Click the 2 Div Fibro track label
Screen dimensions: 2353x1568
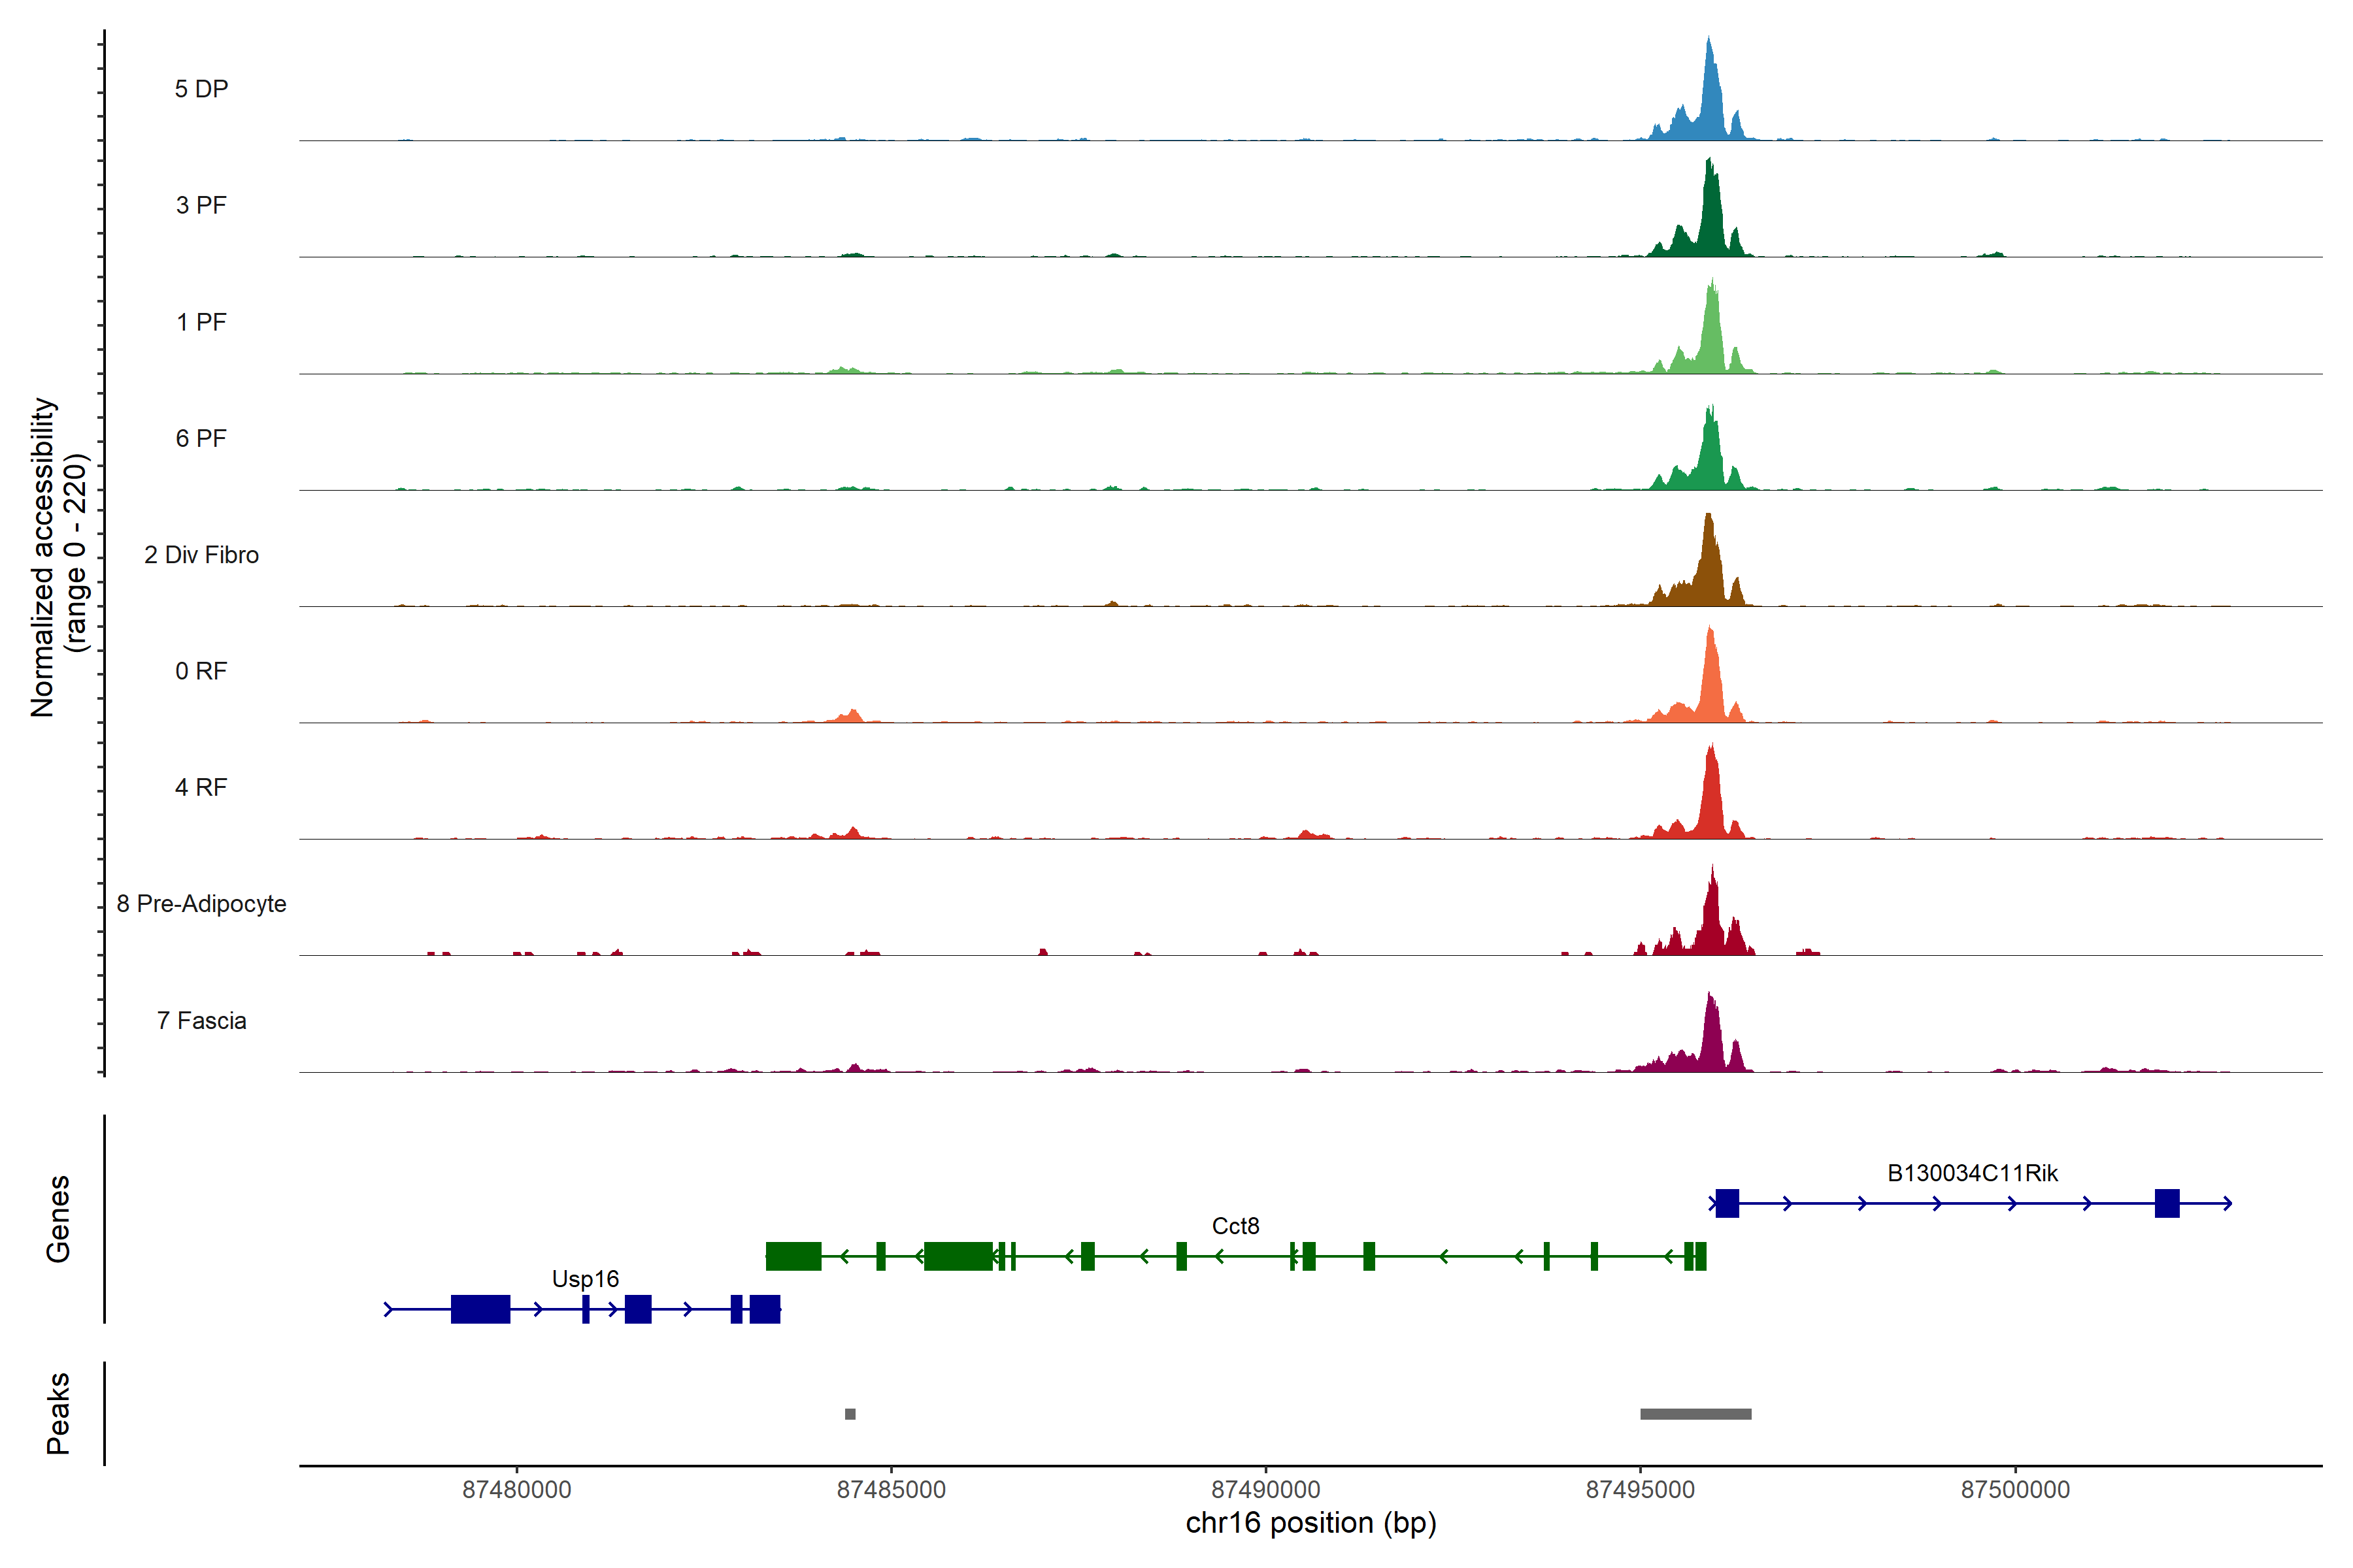point(201,555)
